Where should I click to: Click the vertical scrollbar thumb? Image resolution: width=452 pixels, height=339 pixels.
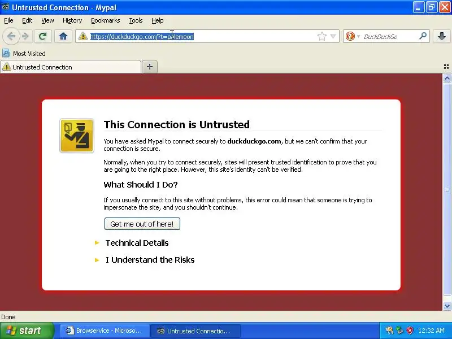[x=447, y=189]
